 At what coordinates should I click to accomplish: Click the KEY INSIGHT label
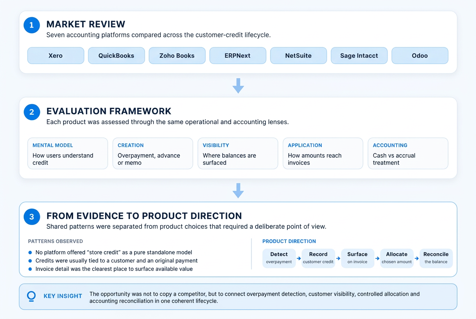63,296
